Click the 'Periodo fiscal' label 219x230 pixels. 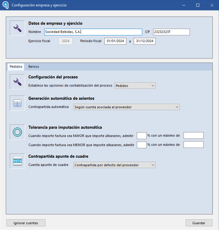91,41
